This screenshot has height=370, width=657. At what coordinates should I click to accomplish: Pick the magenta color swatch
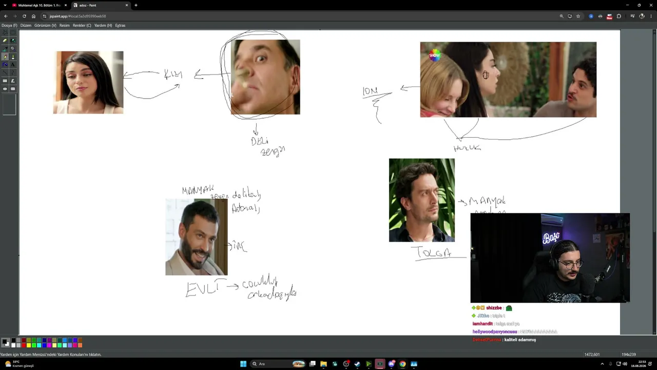49,345
